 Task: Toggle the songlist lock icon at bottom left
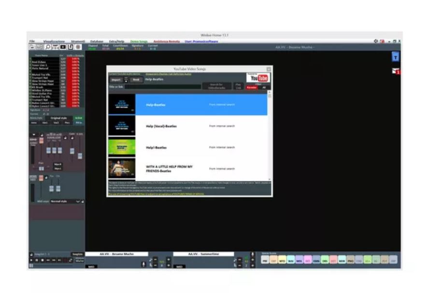pyautogui.click(x=31, y=254)
